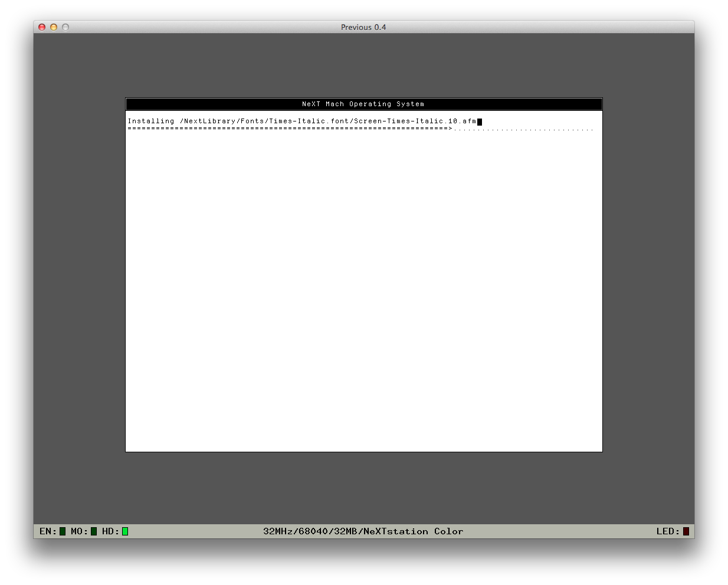Click the 'Previous 0.4' window title
The image size is (728, 585).
[363, 27]
